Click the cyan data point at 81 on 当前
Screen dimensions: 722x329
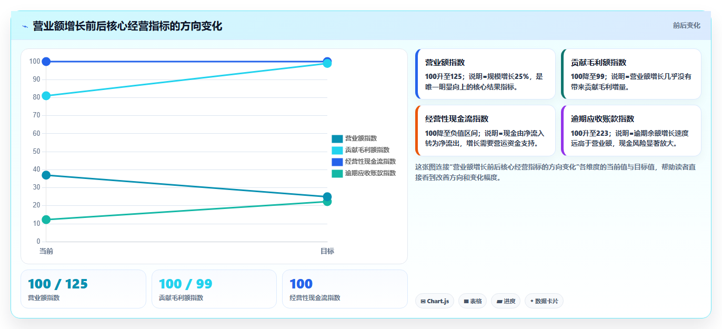point(46,96)
